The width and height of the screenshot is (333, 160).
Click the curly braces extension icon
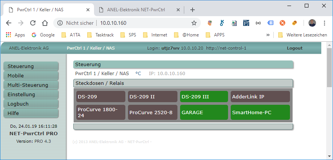(x=258, y=23)
